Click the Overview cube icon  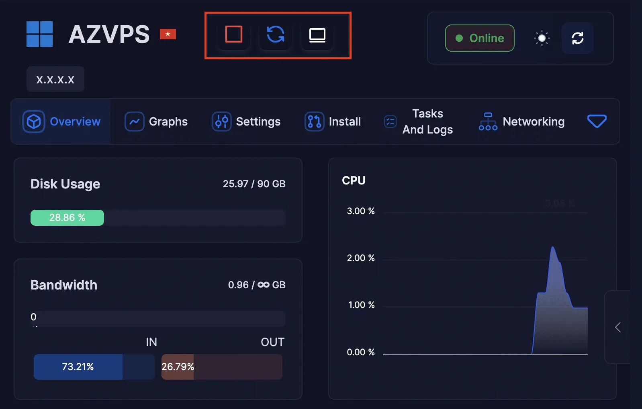pyautogui.click(x=34, y=121)
